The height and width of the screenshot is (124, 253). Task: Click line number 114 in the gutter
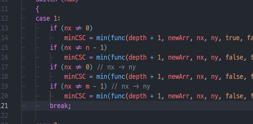(x=4, y=38)
